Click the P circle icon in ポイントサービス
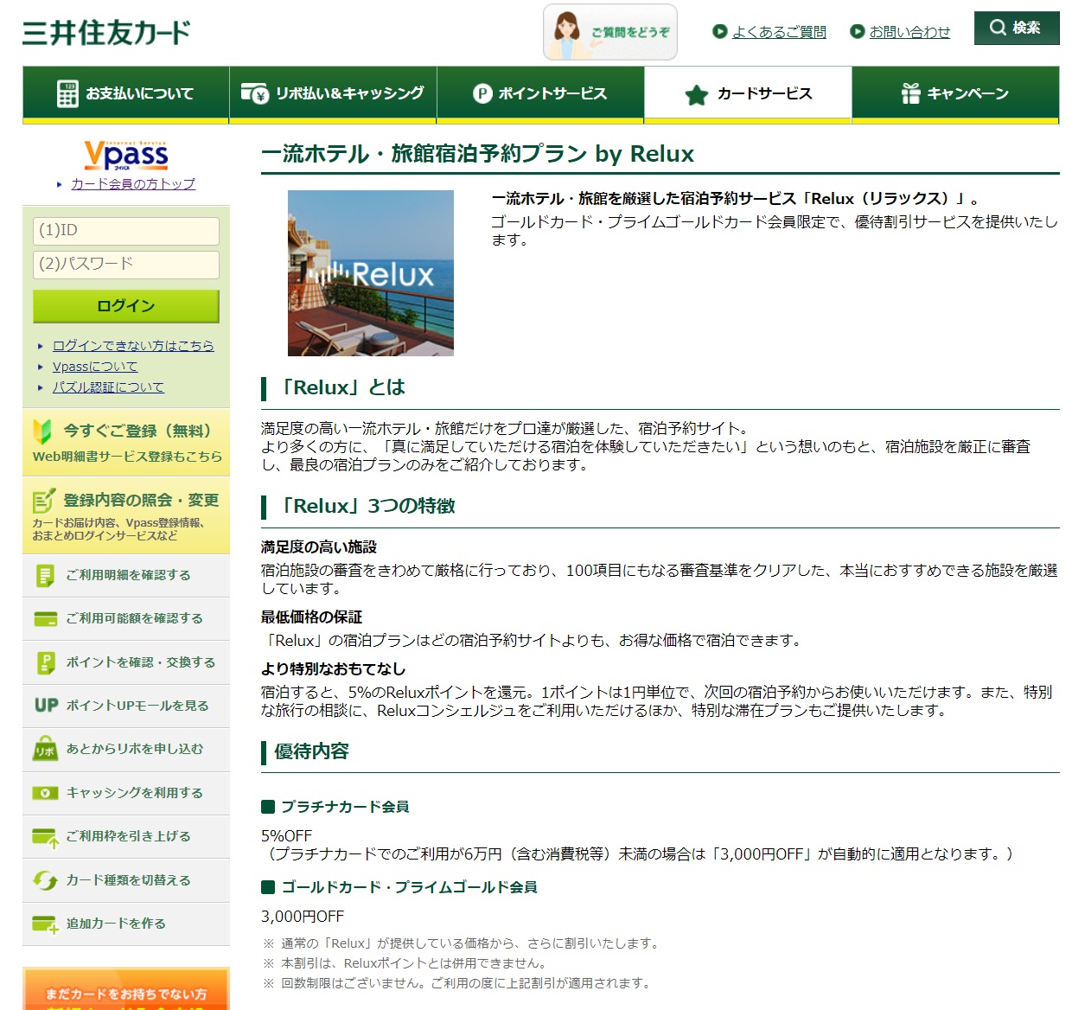The image size is (1091, 1010). coord(482,93)
